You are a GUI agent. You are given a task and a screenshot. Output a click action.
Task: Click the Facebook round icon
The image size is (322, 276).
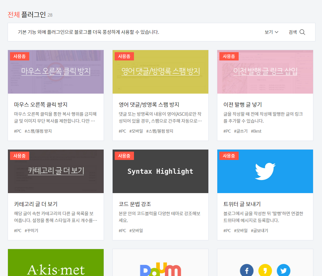tap(247, 270)
